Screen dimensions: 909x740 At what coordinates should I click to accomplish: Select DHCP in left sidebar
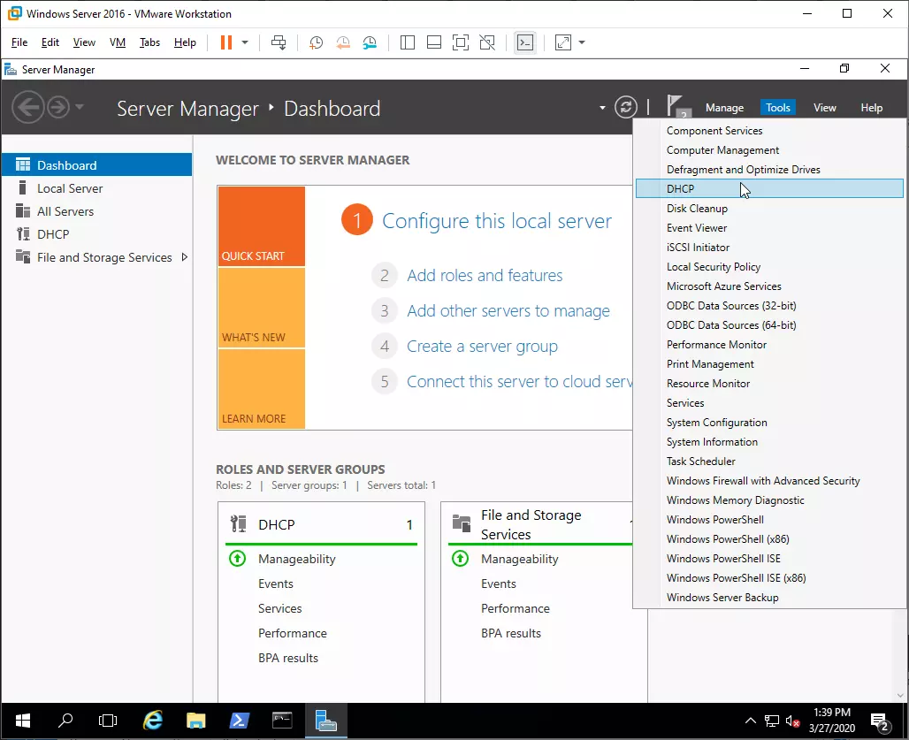coord(96,234)
